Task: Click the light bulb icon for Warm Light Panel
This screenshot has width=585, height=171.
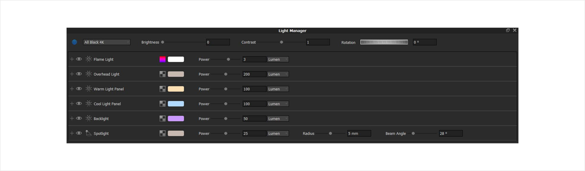Action: click(x=88, y=88)
